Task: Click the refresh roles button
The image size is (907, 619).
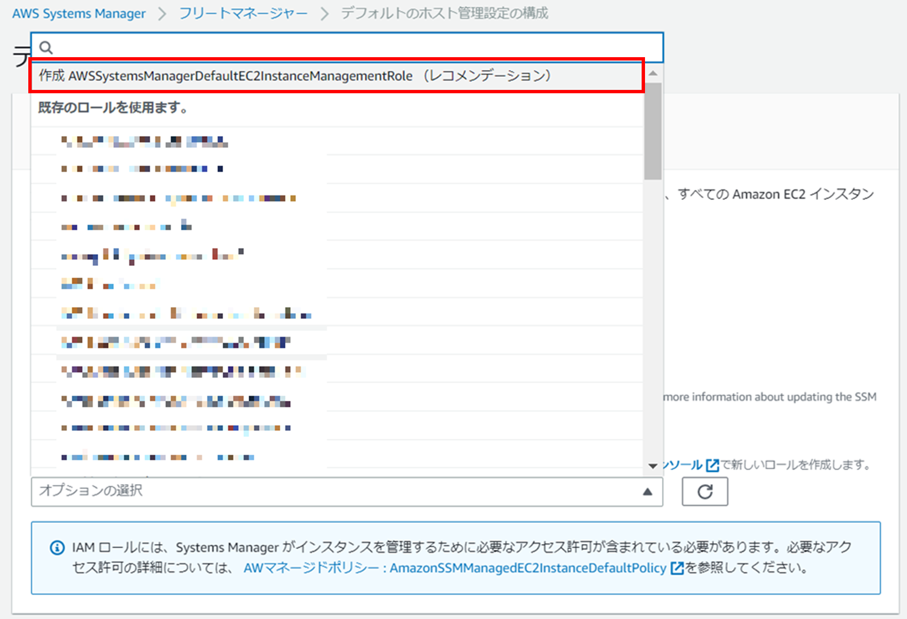Action: coord(705,491)
